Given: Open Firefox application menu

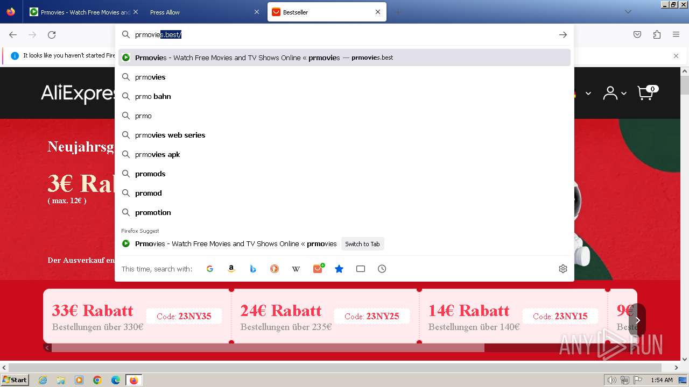Looking at the screenshot, I should 676,34.
